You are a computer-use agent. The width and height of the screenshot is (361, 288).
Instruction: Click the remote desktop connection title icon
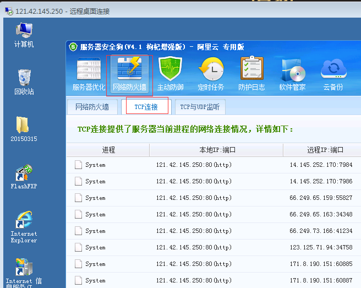[9, 11]
